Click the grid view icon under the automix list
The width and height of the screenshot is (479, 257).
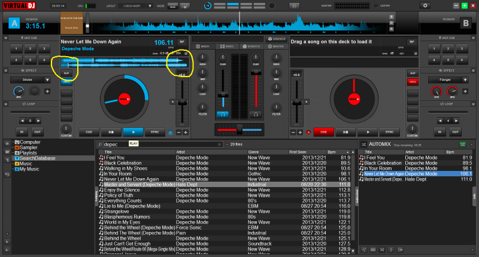[x=373, y=250]
